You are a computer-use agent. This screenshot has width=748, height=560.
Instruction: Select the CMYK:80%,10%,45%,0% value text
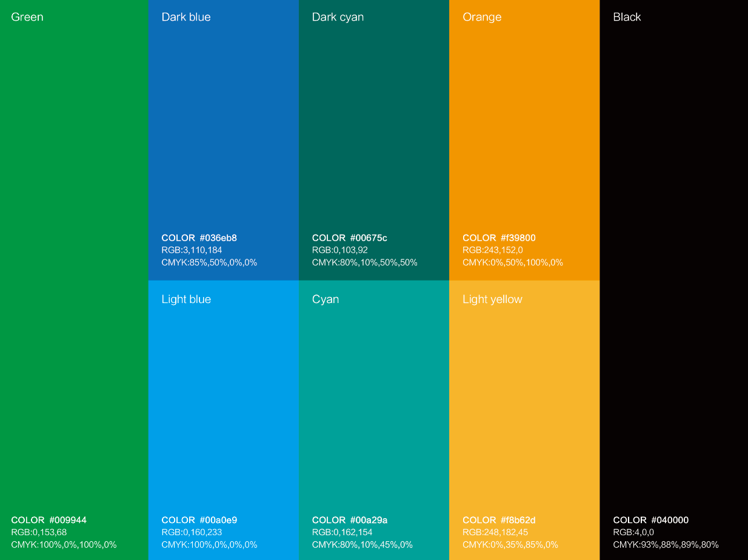362,545
